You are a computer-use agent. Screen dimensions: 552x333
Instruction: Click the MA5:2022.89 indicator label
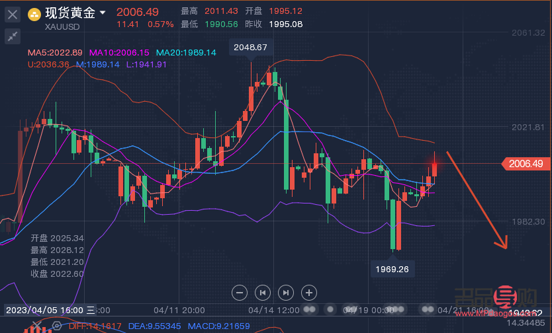pos(55,52)
